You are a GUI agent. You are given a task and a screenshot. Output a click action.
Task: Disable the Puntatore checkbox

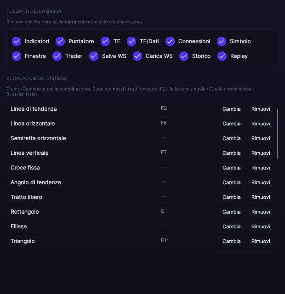point(60,41)
